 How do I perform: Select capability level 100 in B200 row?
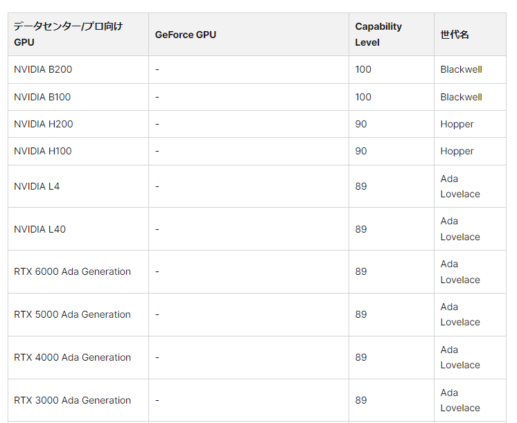coord(363,69)
